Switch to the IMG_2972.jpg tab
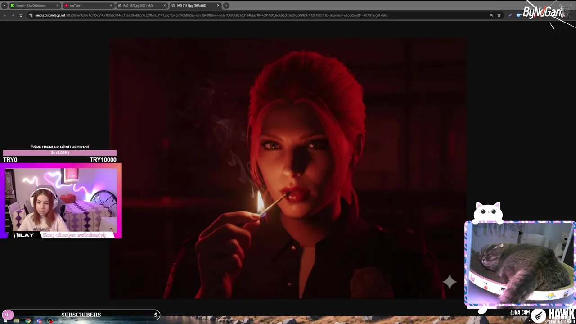Viewport: 576px width, 324px height. (x=142, y=6)
